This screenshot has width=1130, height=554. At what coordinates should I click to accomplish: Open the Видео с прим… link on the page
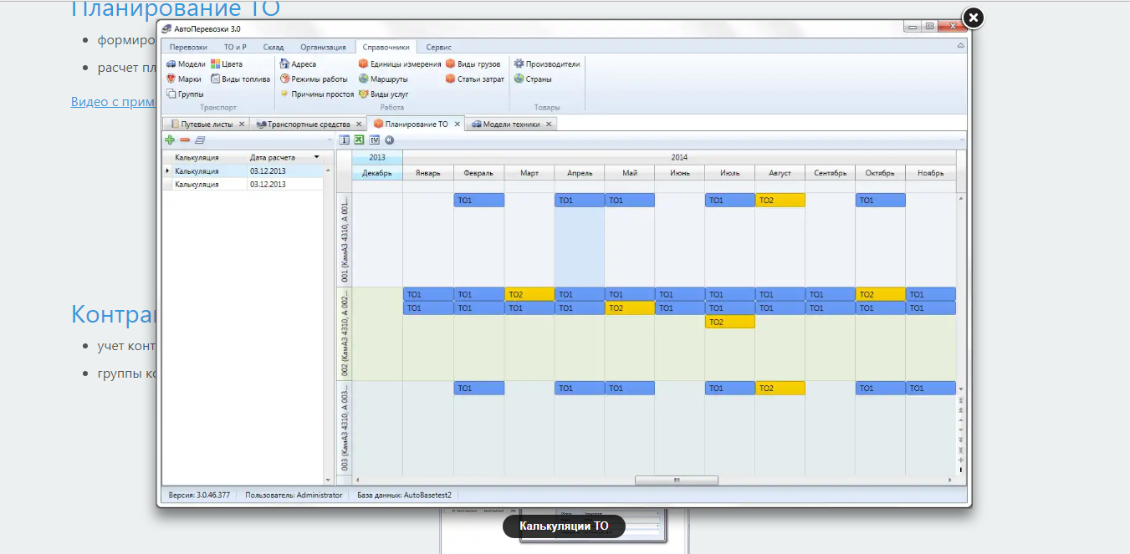(113, 101)
